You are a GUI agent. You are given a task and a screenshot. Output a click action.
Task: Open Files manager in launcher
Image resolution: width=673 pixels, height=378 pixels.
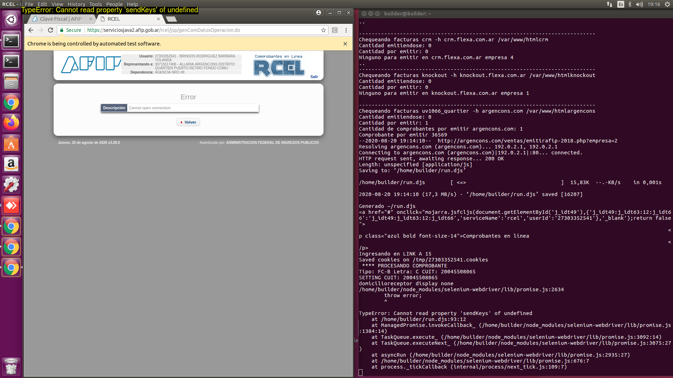click(11, 82)
